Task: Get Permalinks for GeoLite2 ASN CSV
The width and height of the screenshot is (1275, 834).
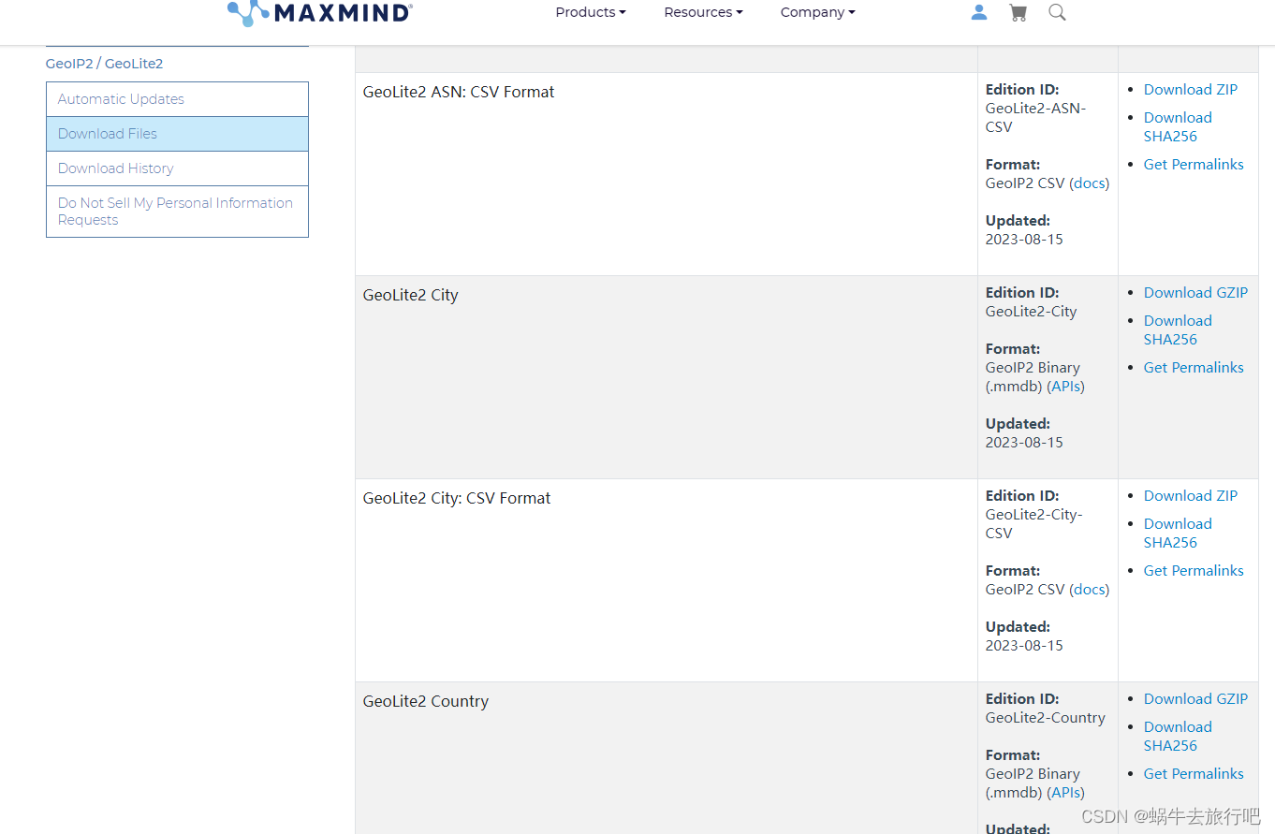Action: 1194,165
